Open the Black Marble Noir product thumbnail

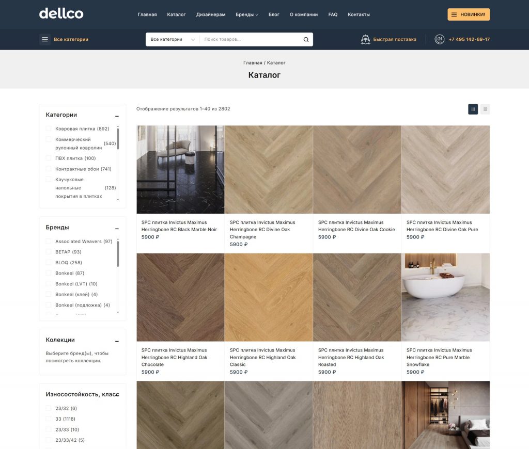(180, 170)
